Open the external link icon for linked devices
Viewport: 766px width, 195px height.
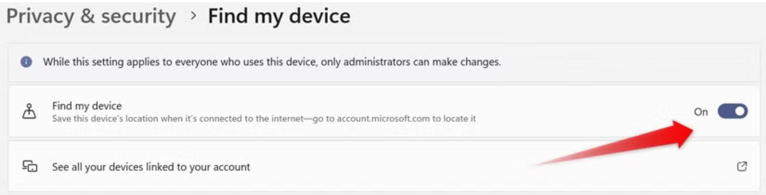(x=742, y=166)
